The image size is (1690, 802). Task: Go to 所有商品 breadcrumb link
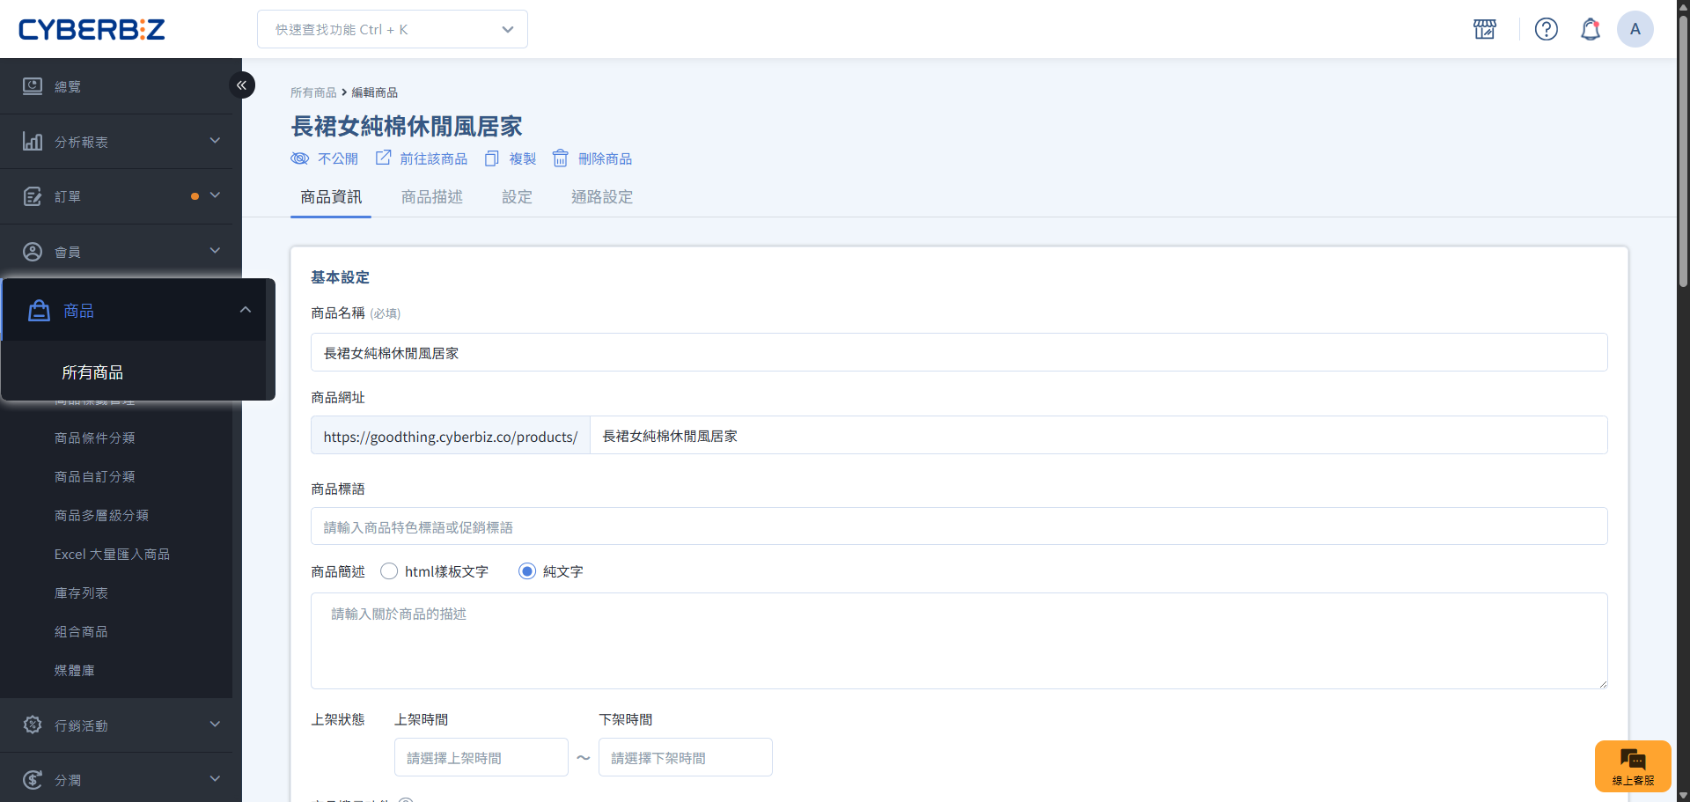point(313,92)
